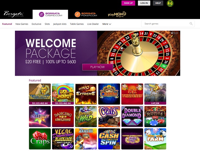Switch to the BorgataPoker.com tab
This screenshot has width=200, height=151.
click(86, 14)
